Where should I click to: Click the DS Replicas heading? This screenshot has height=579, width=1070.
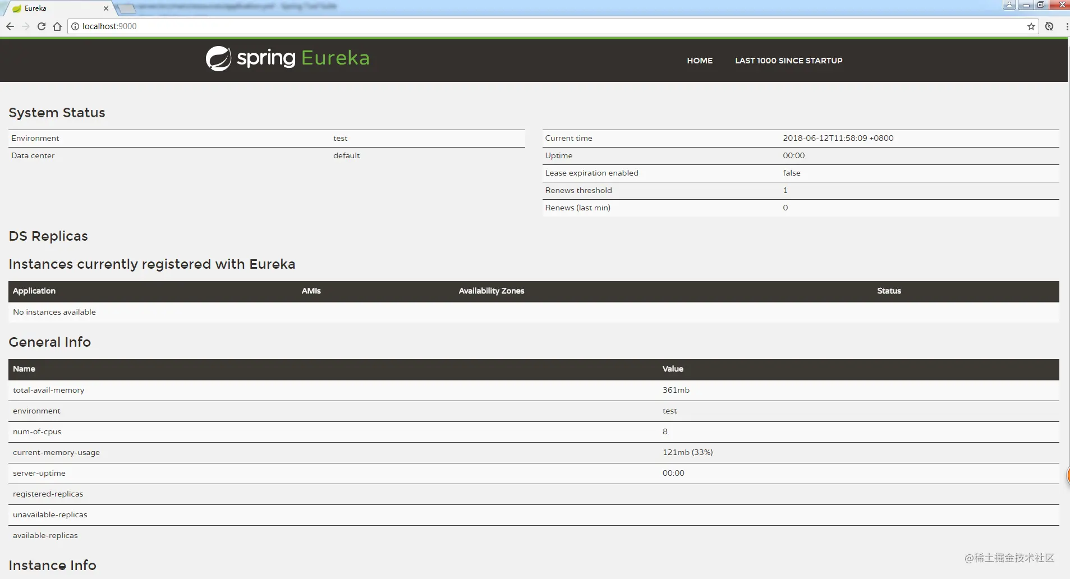coord(48,236)
